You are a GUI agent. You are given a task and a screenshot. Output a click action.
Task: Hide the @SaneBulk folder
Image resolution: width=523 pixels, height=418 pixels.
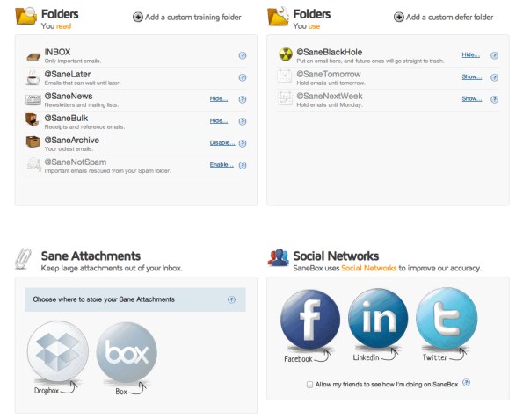tap(219, 120)
